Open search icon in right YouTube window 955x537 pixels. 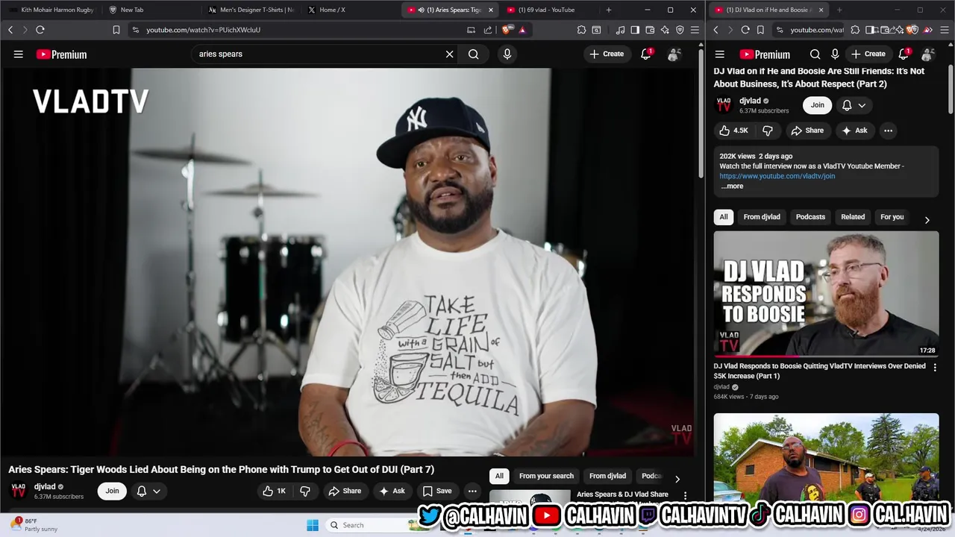tap(815, 54)
